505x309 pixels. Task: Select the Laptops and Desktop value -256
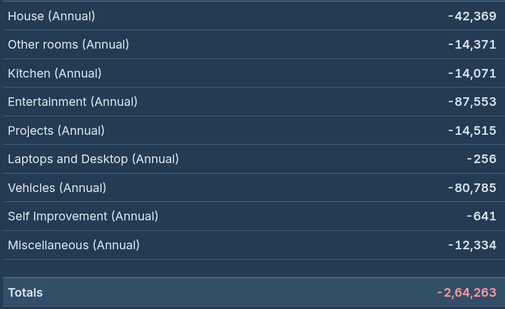coord(481,159)
